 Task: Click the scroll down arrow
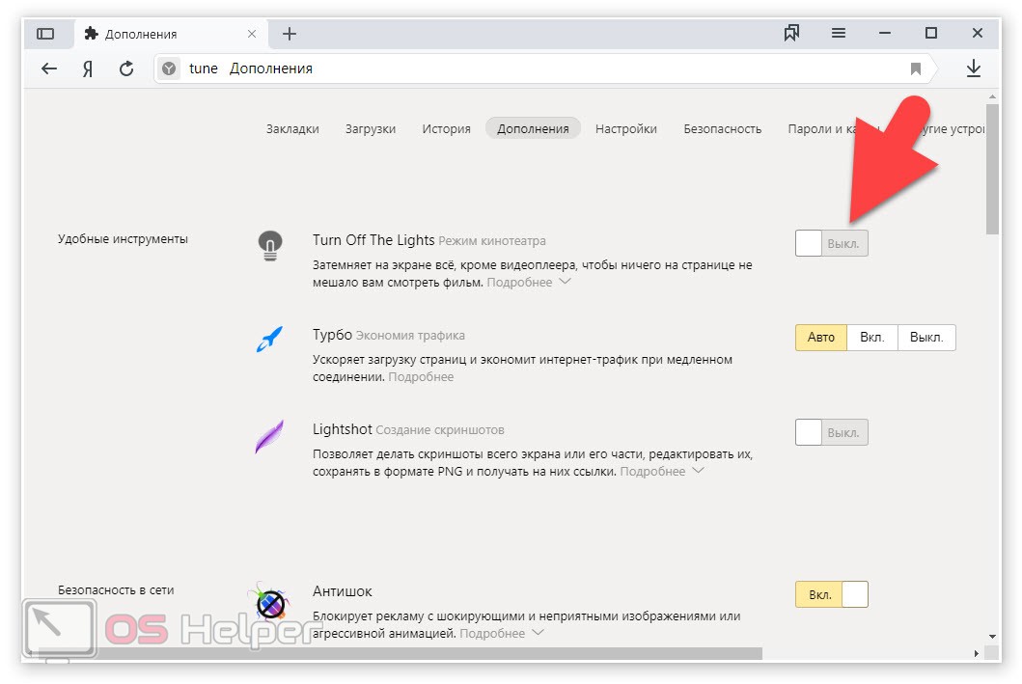[992, 637]
